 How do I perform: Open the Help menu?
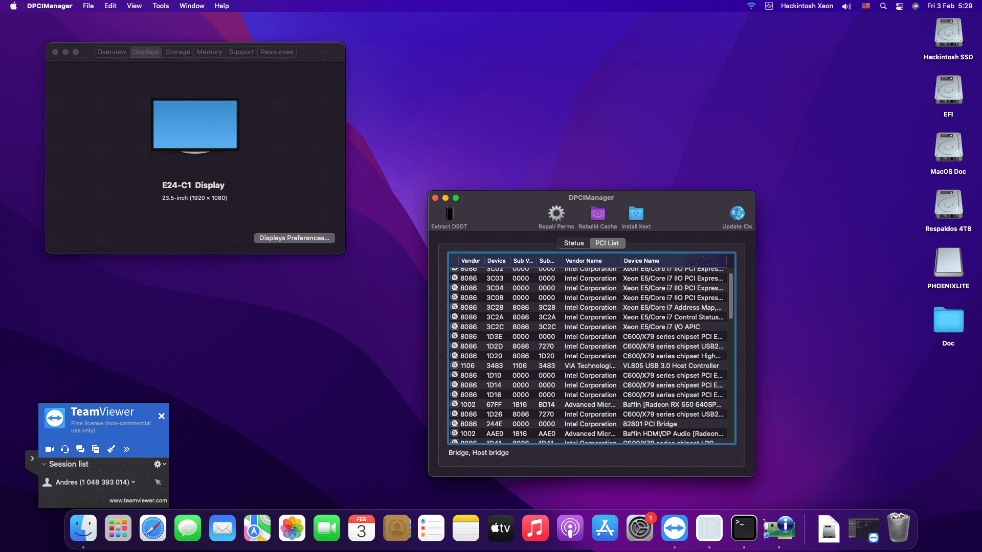coord(222,6)
